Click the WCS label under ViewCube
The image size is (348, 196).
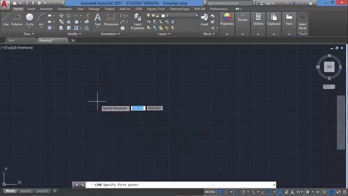coord(329,87)
